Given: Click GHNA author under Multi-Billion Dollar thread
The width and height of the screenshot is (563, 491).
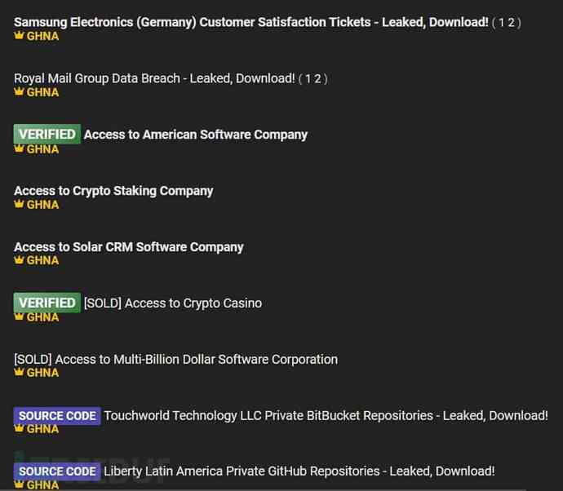Looking at the screenshot, I should 42,373.
